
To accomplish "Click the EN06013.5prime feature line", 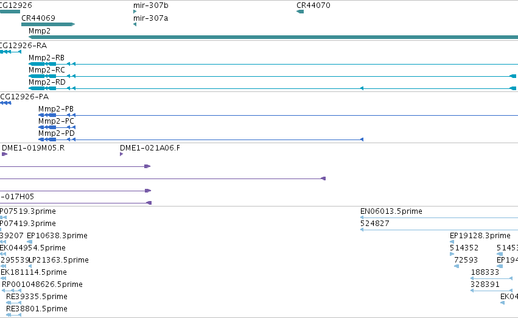I will coord(439,217).
